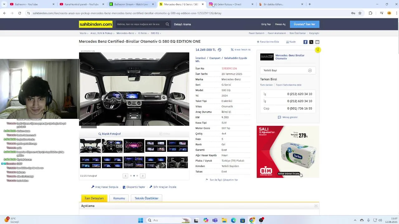The width and height of the screenshot is (399, 224).
Task: Open the Karşılaştır link
Action: (x=314, y=33)
